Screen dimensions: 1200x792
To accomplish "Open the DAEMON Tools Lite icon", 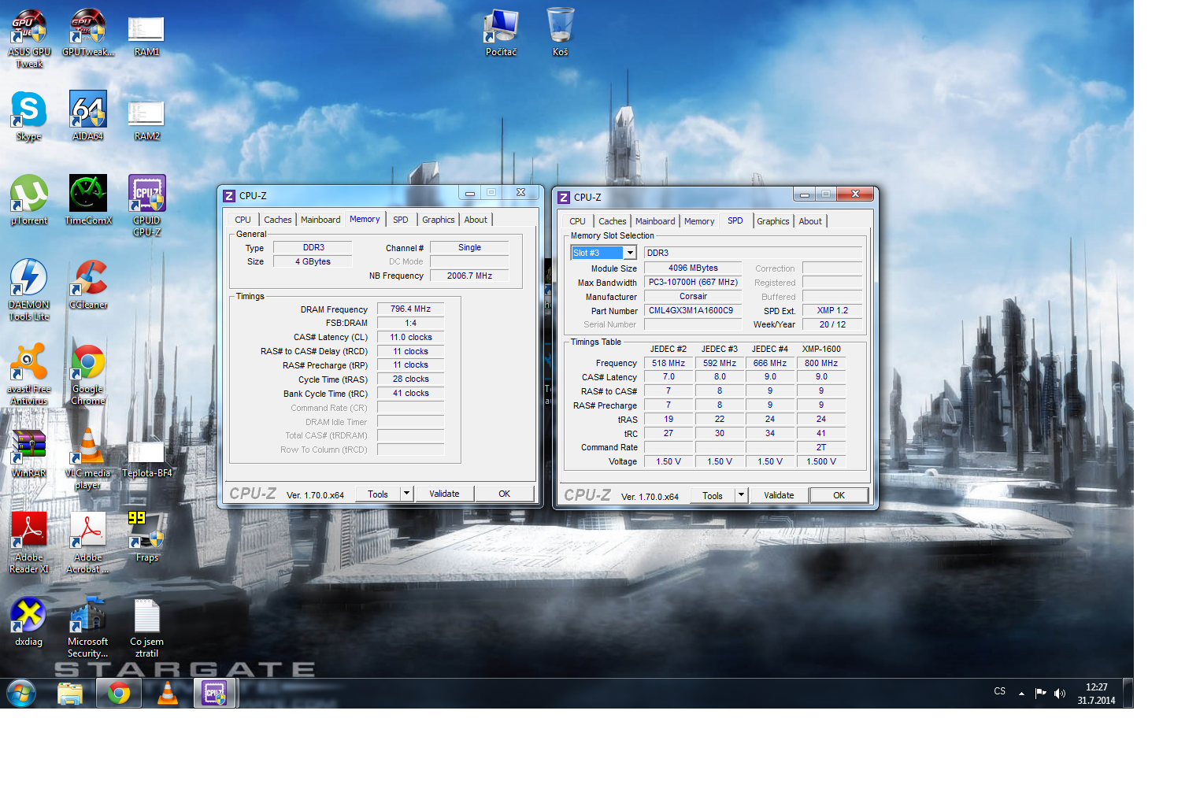I will pos(29,279).
